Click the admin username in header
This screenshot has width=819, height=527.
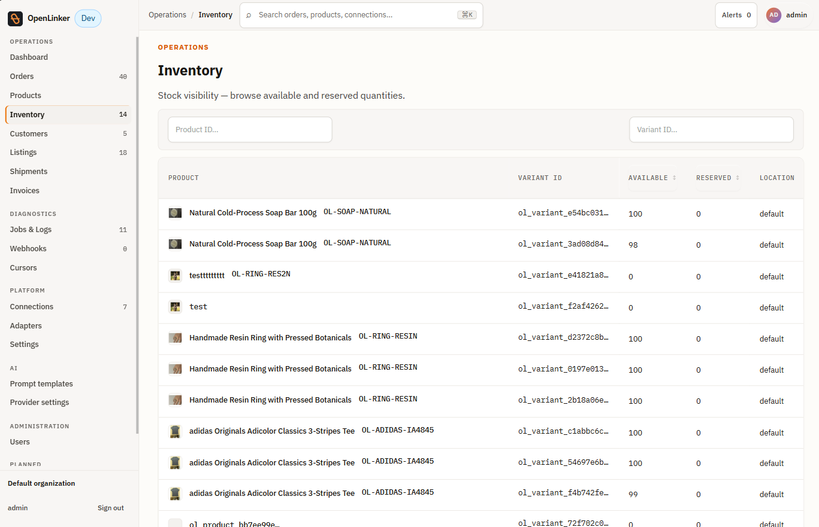pos(796,15)
